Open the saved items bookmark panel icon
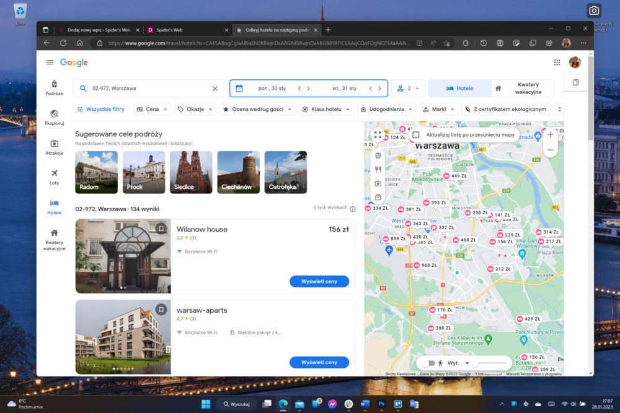 576,82
